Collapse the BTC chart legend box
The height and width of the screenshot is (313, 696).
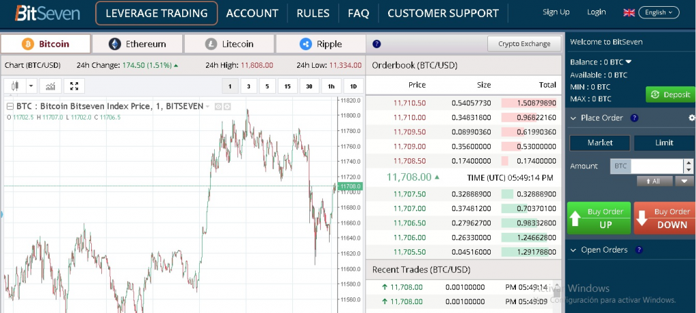[x=10, y=107]
